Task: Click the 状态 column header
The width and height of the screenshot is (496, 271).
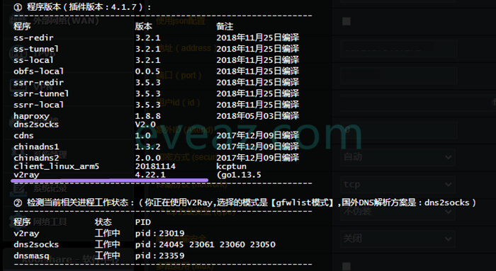Action: pyautogui.click(x=103, y=222)
